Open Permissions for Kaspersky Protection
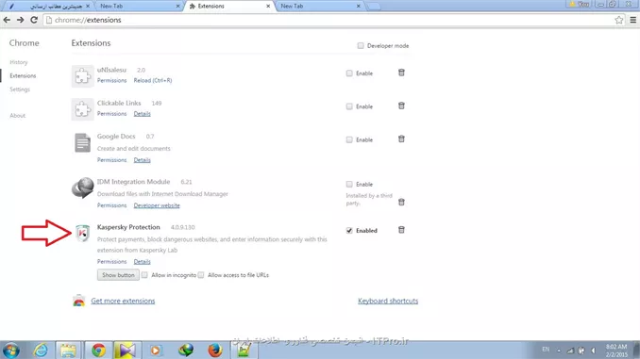The image size is (640, 359). coord(111,262)
